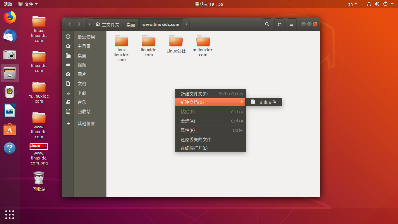The height and width of the screenshot is (224, 398).
Task: Click the folder icon beside 桌面
Action: 68,55
